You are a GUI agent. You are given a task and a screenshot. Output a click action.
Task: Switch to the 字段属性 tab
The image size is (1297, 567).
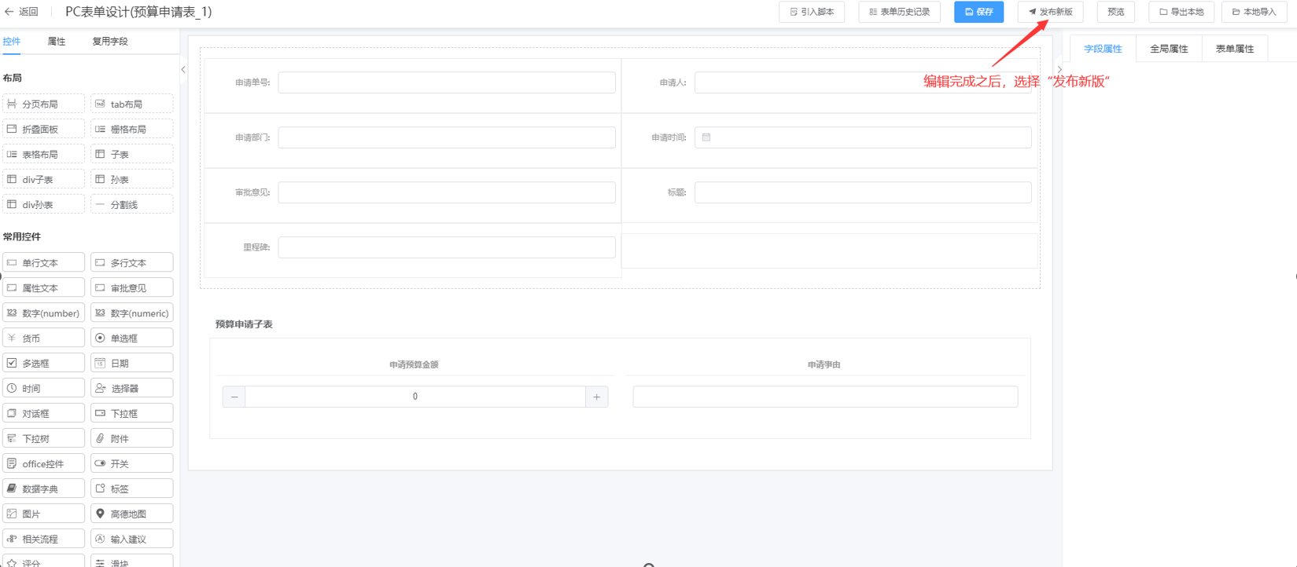tap(1103, 49)
